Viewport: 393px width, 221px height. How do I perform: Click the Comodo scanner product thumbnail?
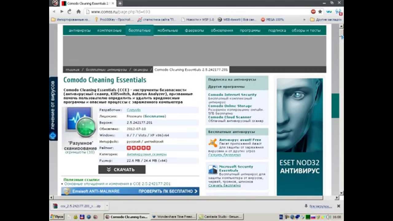80,122
